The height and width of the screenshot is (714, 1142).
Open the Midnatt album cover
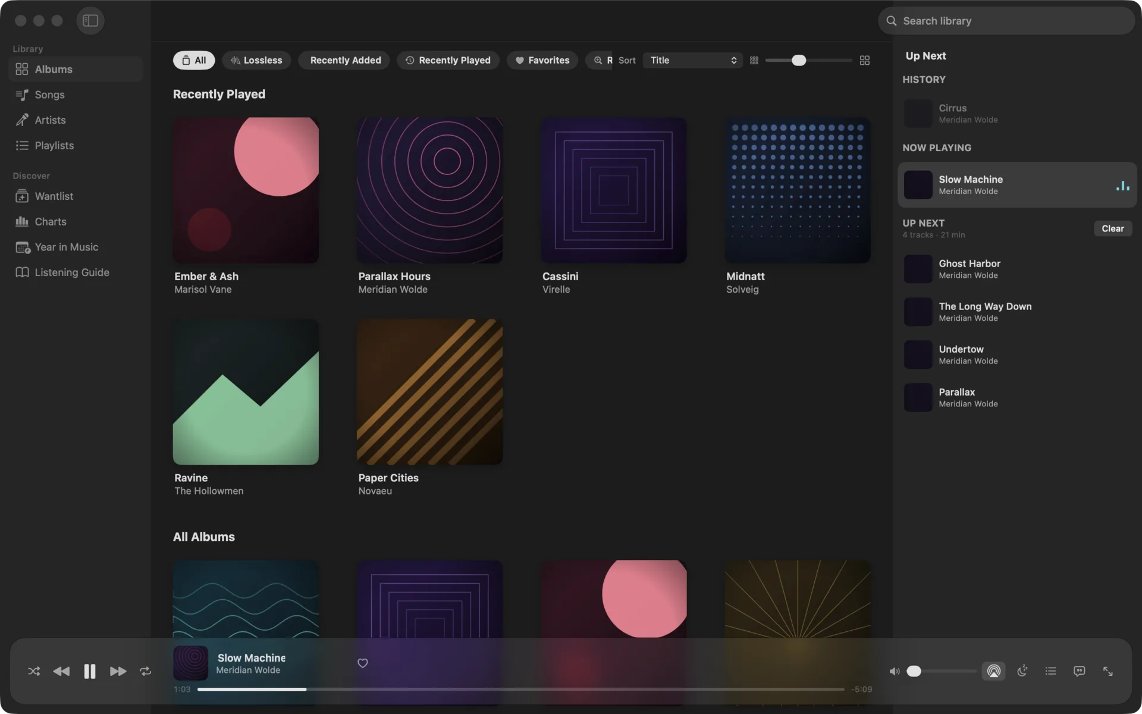click(798, 190)
